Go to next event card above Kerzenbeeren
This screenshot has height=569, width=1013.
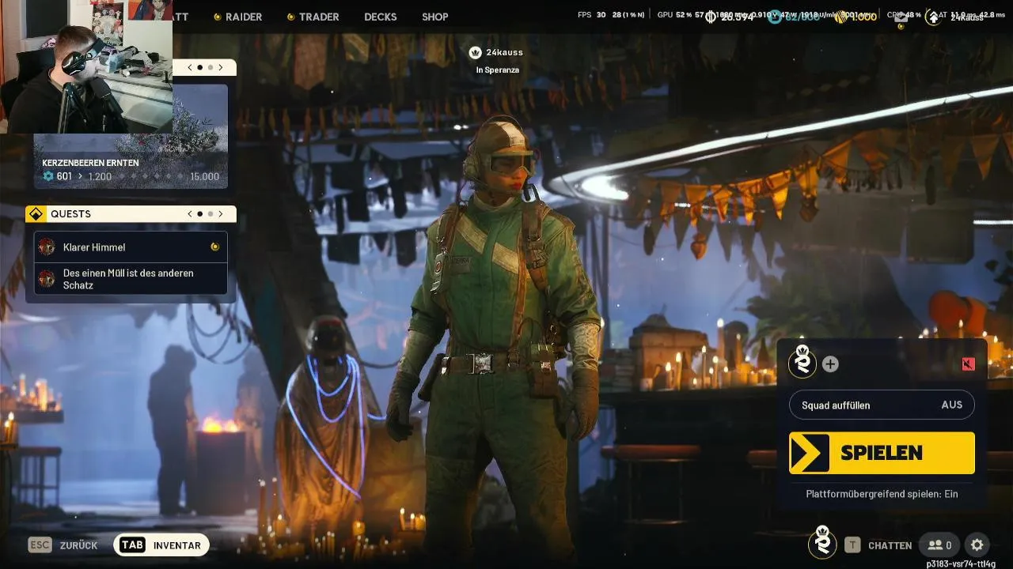click(221, 68)
